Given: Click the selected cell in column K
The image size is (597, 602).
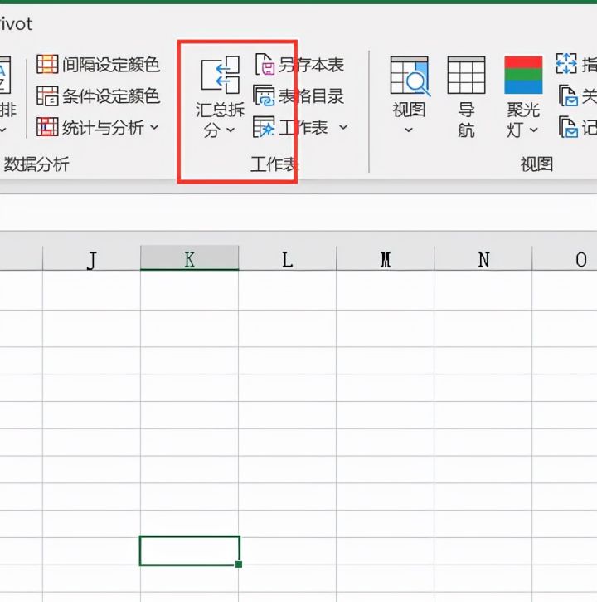Looking at the screenshot, I should [x=189, y=551].
